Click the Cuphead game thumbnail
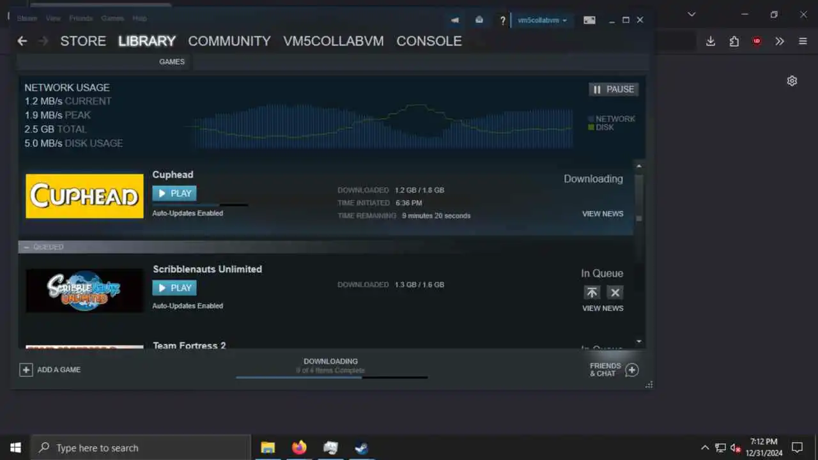Viewport: 818px width, 460px height. tap(85, 195)
